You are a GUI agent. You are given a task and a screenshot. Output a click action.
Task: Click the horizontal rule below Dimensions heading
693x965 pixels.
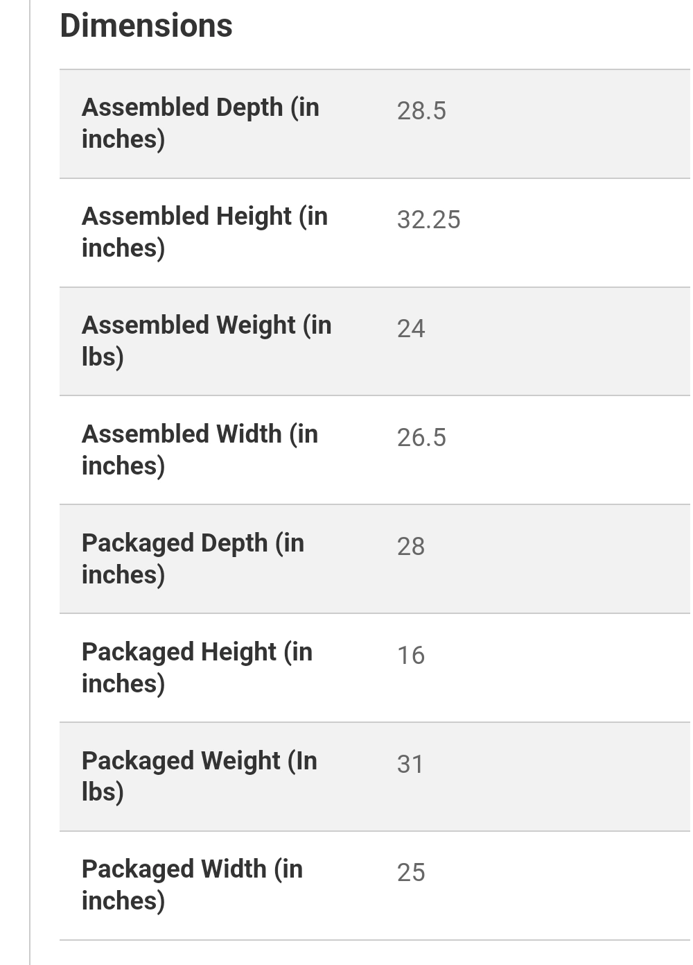pyautogui.click(x=374, y=69)
